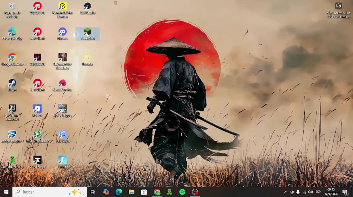Open the Norton 360 for Gamers shortcut

62,10
